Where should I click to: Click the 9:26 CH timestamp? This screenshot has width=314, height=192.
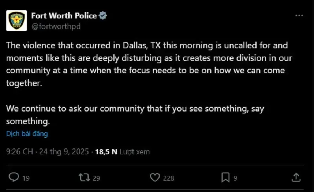pyautogui.click(x=20, y=152)
